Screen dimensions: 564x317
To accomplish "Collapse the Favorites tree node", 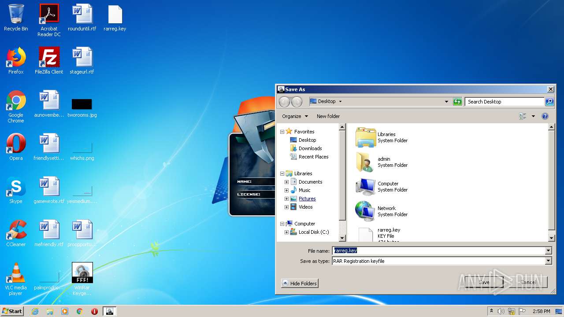I will 282,132.
